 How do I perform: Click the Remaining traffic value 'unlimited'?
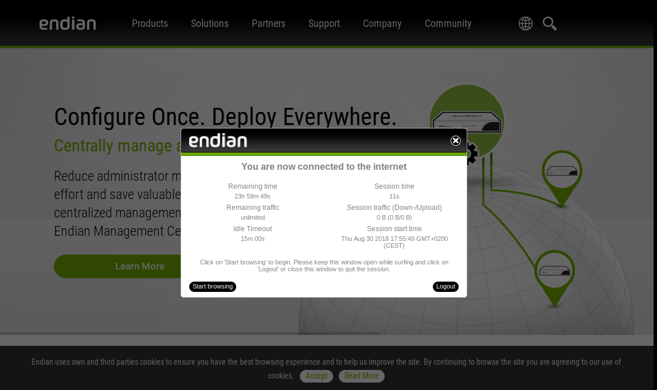(253, 217)
